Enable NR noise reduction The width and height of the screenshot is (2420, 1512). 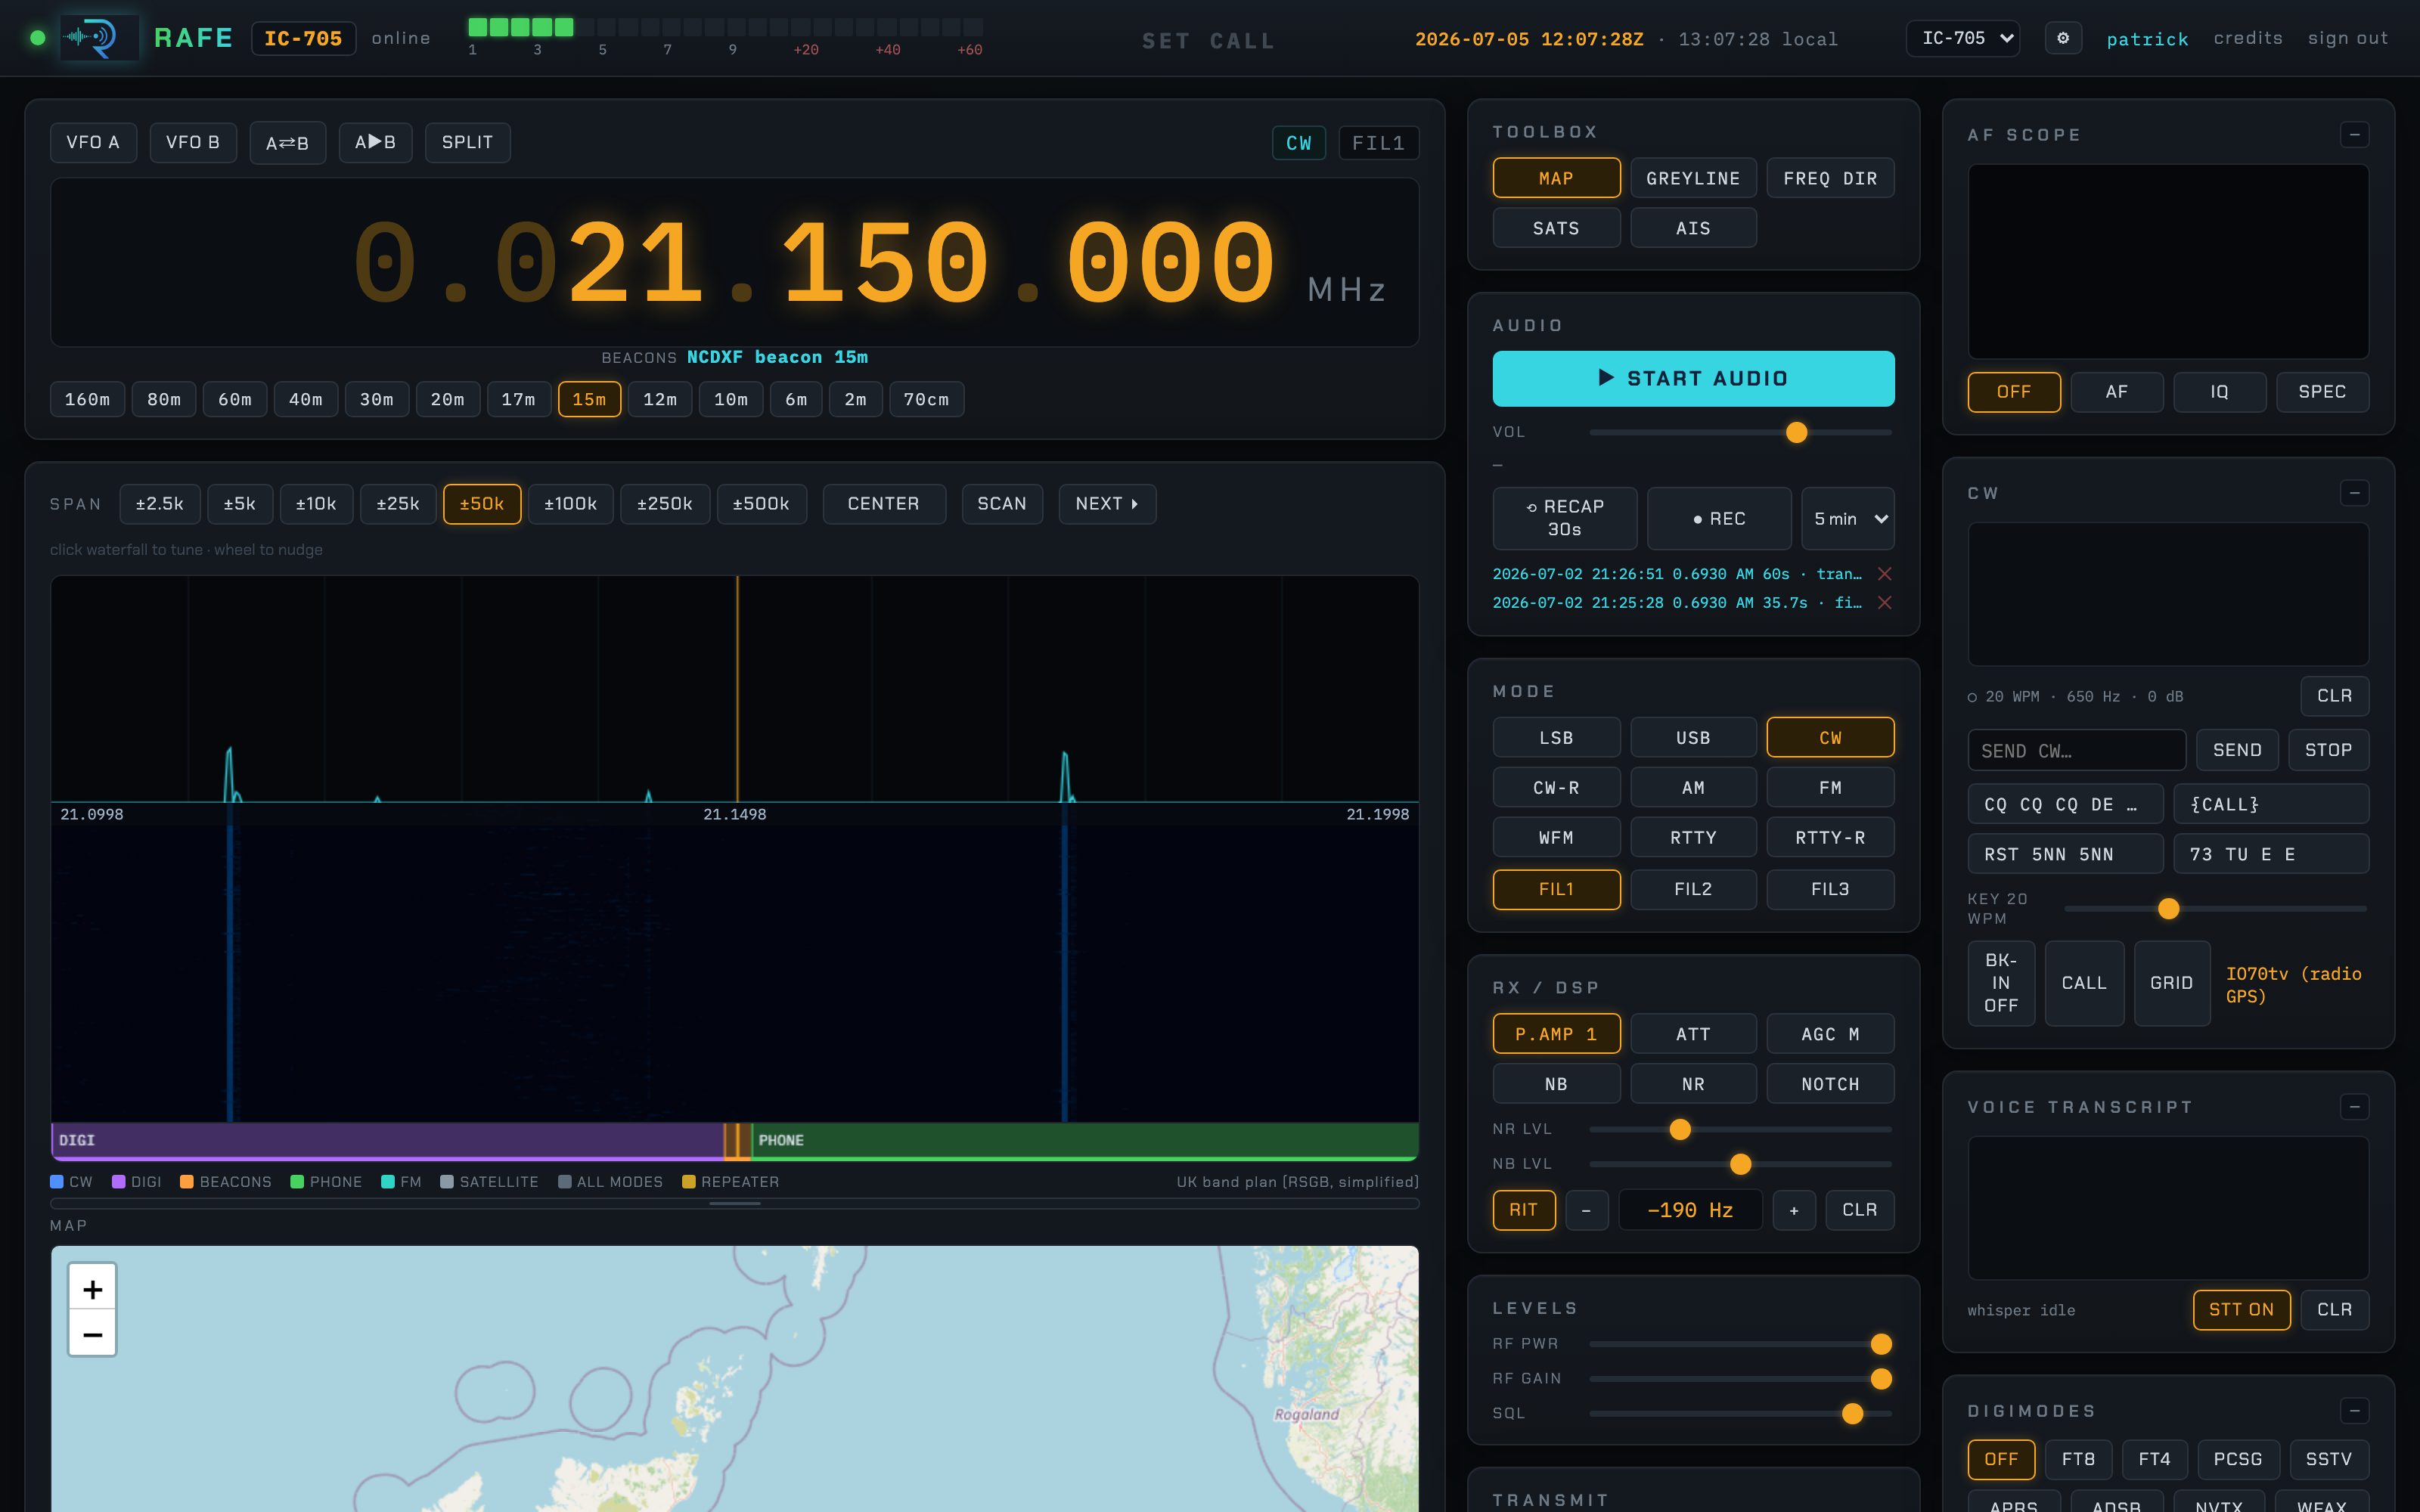coord(1693,1084)
